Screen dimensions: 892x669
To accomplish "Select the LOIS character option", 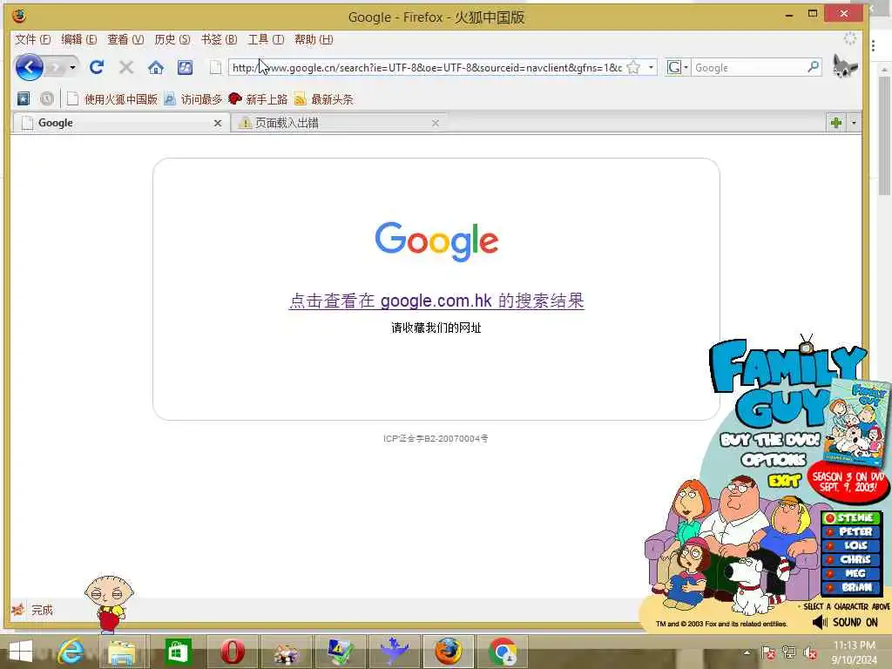I will [x=852, y=545].
